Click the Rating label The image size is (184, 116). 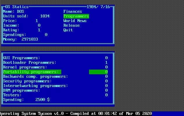click(11, 30)
